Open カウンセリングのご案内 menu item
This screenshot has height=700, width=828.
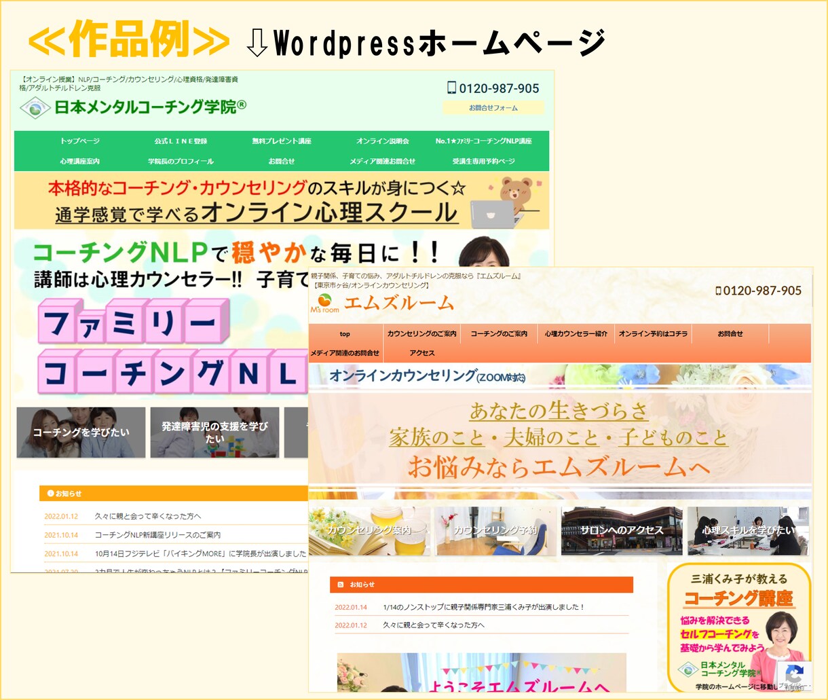coord(422,334)
